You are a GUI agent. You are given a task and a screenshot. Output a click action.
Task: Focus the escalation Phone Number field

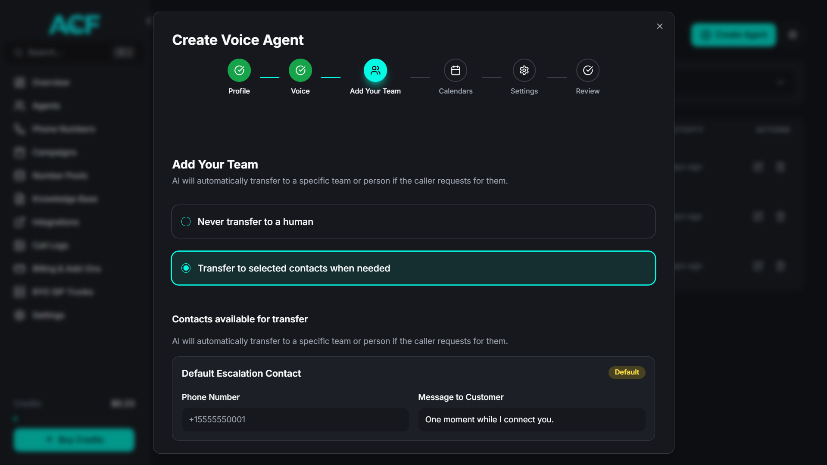pyautogui.click(x=295, y=420)
